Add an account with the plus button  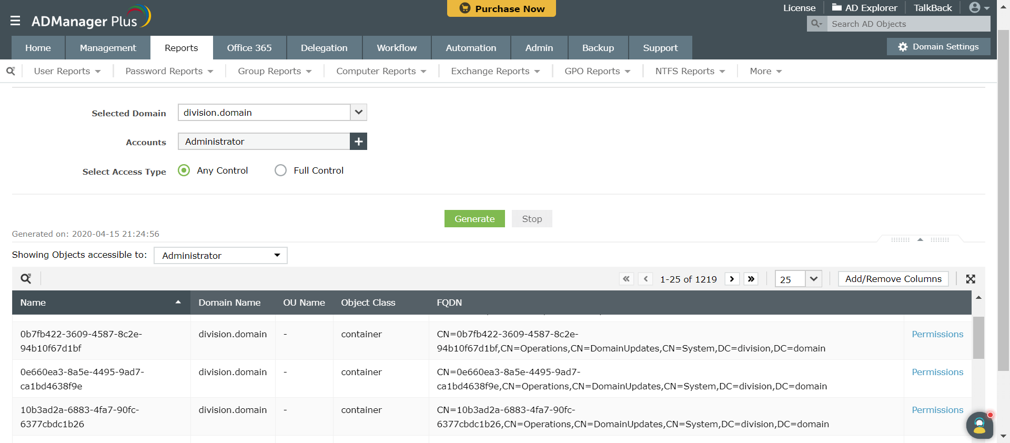358,142
